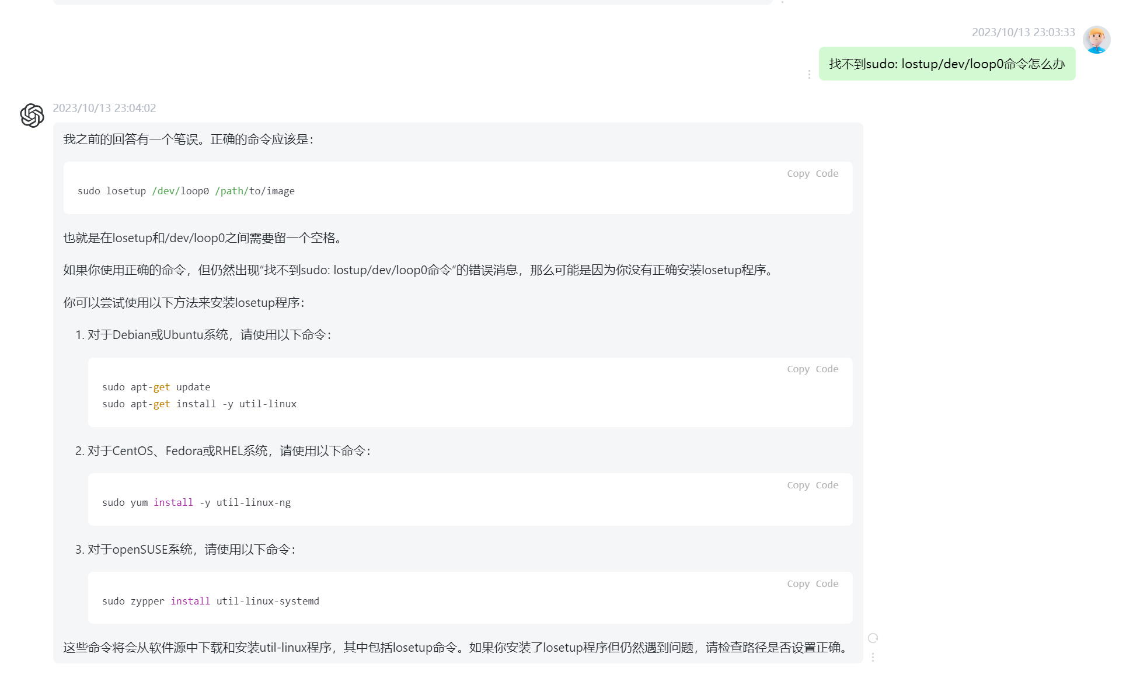Click the 23:04:02 assistant reply timestamp
Screen dimensions: 1140x678
point(104,108)
